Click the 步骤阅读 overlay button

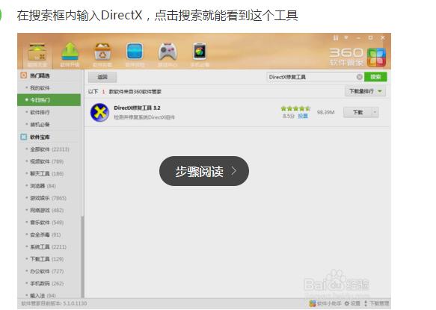204,171
